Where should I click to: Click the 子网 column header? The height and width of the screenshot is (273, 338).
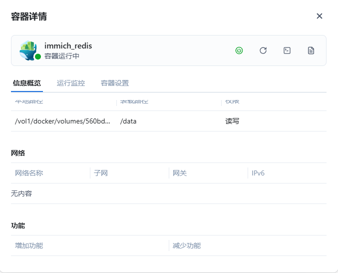click(101, 173)
